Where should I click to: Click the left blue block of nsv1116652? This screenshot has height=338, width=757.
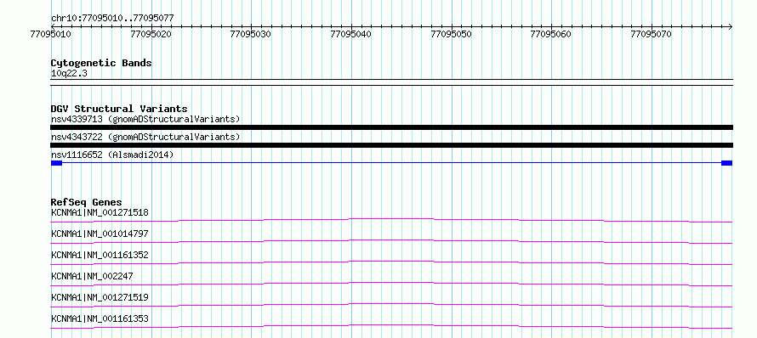click(x=56, y=163)
